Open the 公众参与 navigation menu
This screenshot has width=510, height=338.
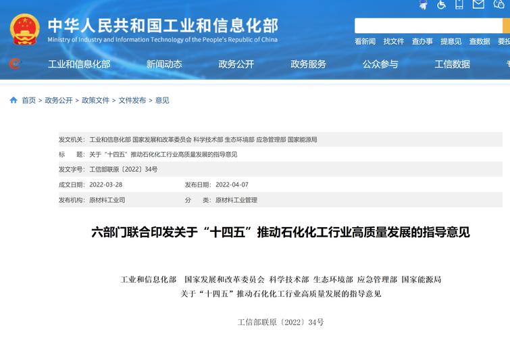(x=380, y=64)
